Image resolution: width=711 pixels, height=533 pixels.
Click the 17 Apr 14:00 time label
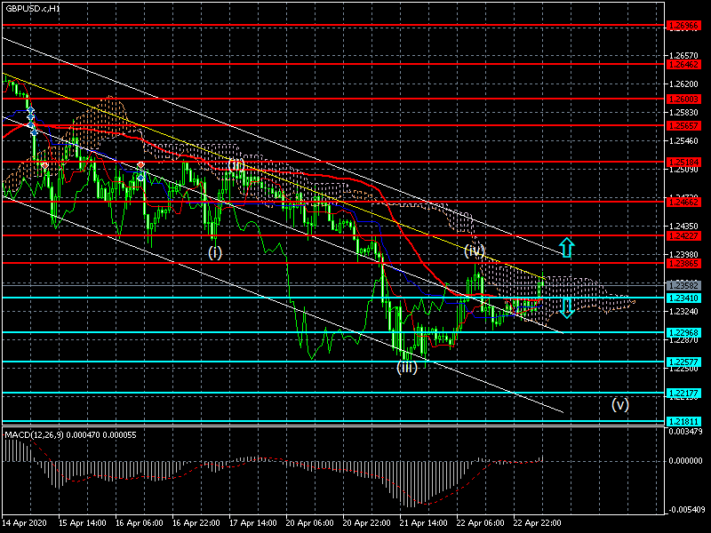click(x=253, y=522)
